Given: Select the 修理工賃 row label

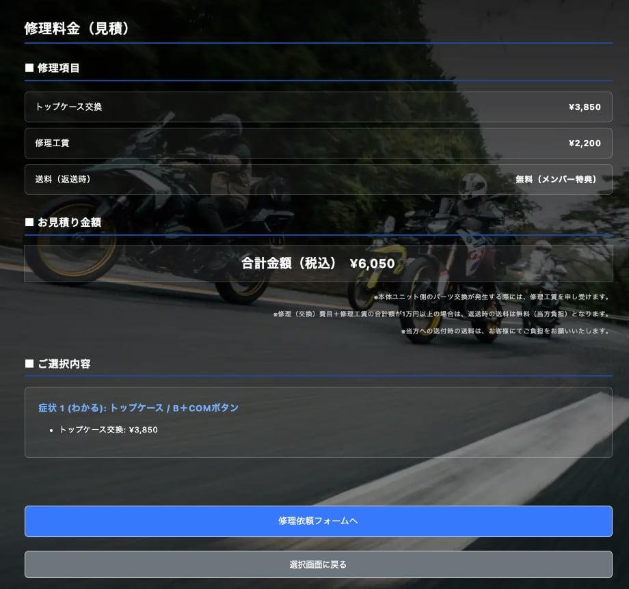Looking at the screenshot, I should click(52, 143).
